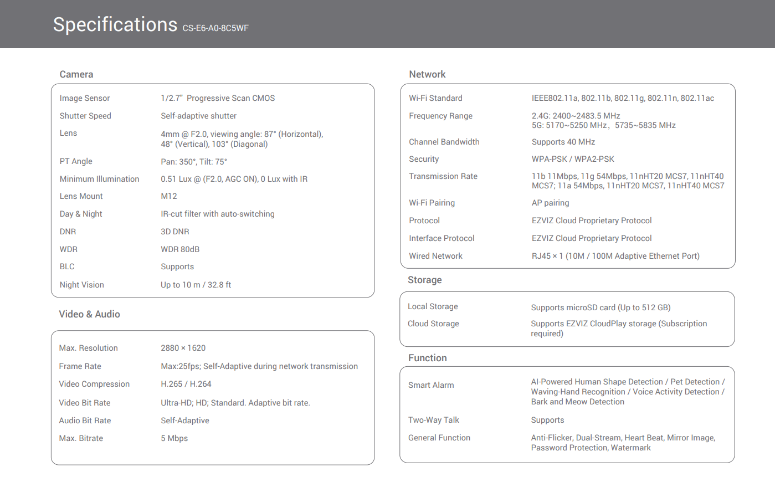Select '2.4G: 2400~2483.5 MHz' text

coord(576,116)
